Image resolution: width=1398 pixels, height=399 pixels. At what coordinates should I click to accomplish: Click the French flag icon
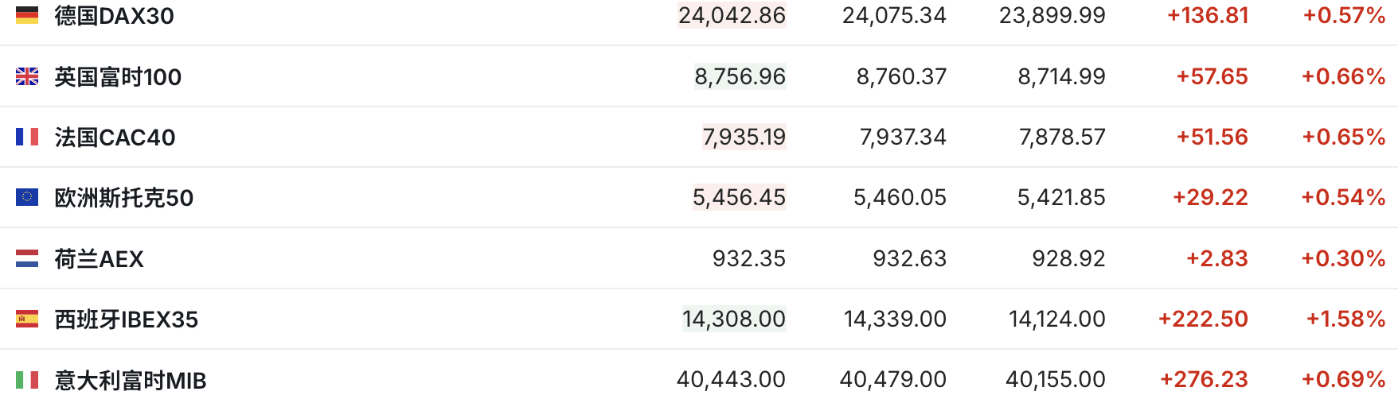click(x=27, y=137)
